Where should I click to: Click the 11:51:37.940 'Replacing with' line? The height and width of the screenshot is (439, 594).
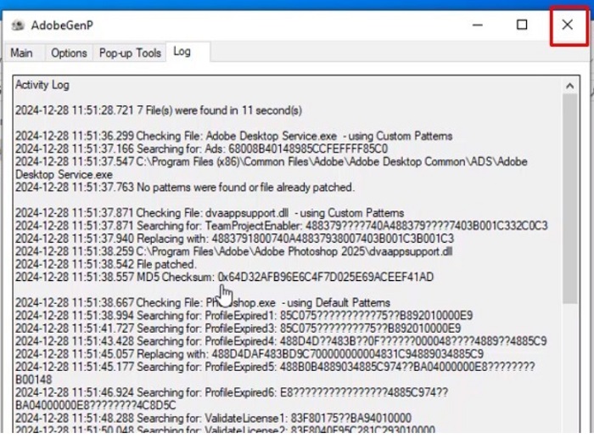click(x=234, y=239)
